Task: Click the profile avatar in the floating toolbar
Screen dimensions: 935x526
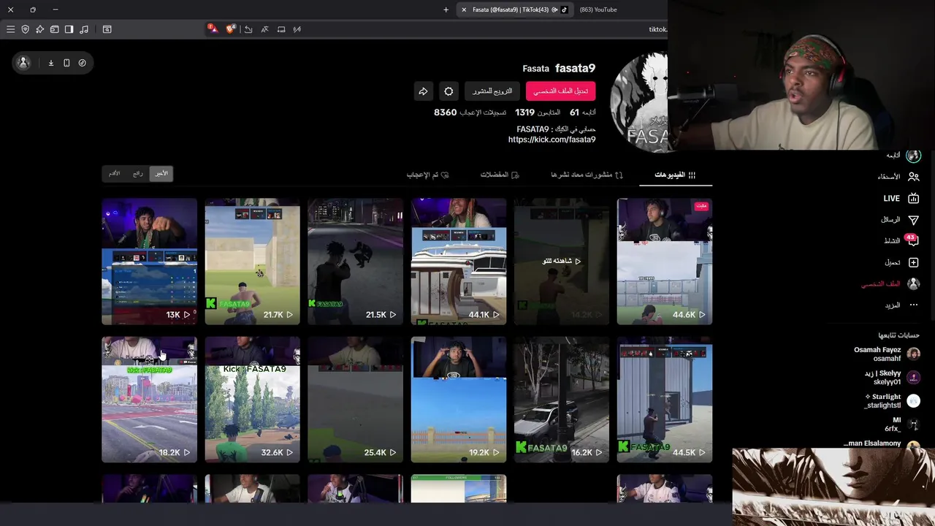Action: pyautogui.click(x=23, y=63)
